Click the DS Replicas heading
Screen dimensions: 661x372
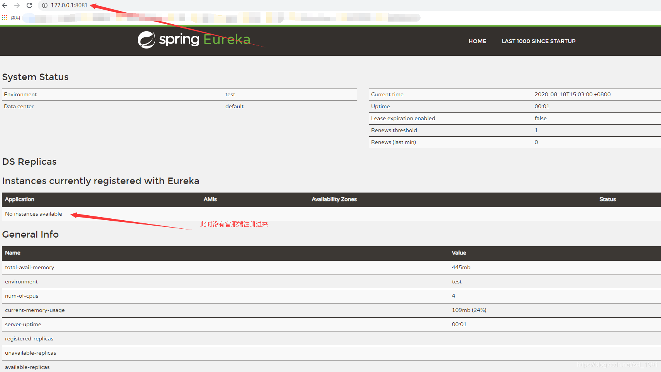[x=29, y=162]
